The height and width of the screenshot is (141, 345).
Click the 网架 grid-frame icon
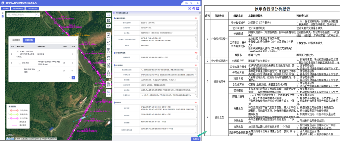coord(108,43)
